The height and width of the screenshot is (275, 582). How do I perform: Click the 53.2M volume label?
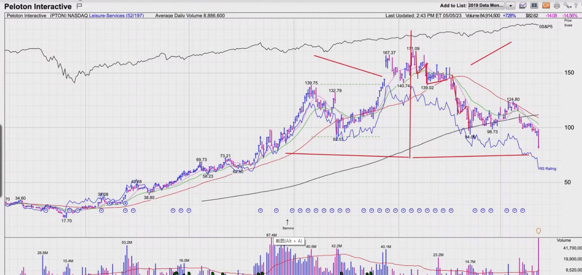click(127, 243)
